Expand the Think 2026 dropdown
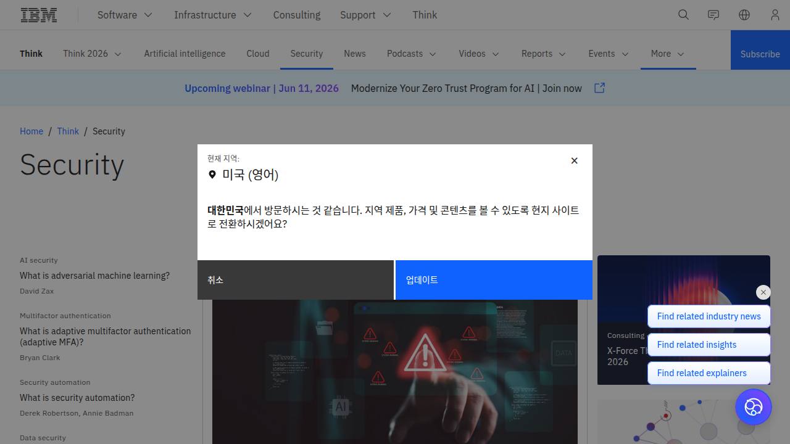 (x=92, y=54)
